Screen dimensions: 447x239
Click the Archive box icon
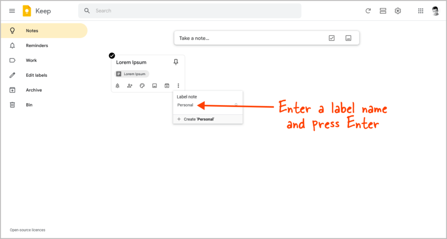click(12, 90)
